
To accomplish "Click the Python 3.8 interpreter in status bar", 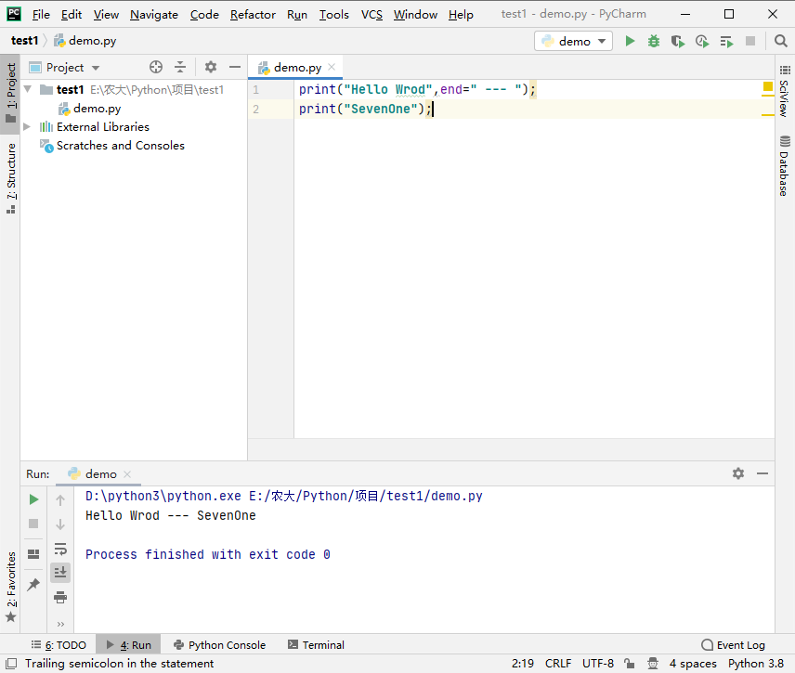I will [755, 663].
